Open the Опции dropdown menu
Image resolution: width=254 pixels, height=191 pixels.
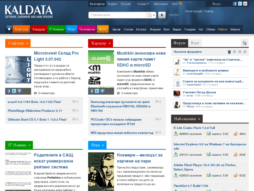(143, 4)
